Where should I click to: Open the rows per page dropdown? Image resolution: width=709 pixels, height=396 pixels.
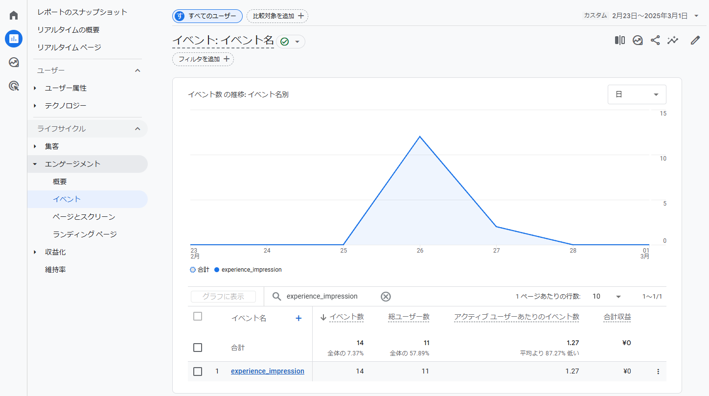[607, 296]
